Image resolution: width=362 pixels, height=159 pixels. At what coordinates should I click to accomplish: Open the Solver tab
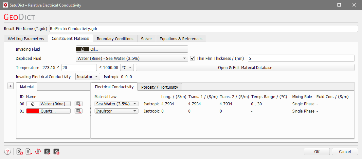(x=146, y=39)
